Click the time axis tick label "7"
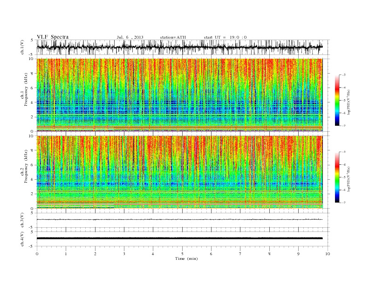Screen dimensions: 369x285 coord(240,254)
